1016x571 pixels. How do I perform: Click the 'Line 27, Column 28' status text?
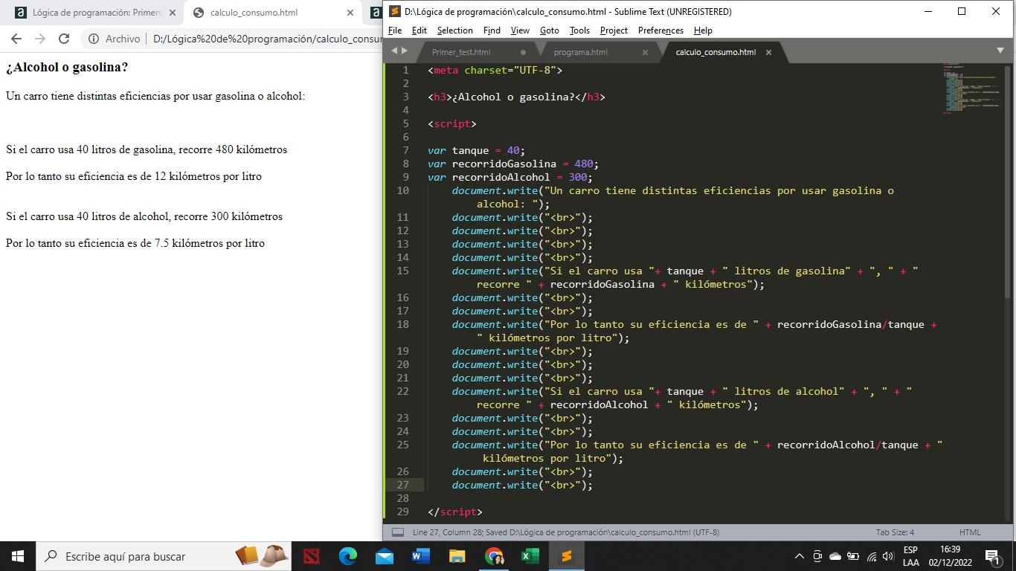pos(446,532)
